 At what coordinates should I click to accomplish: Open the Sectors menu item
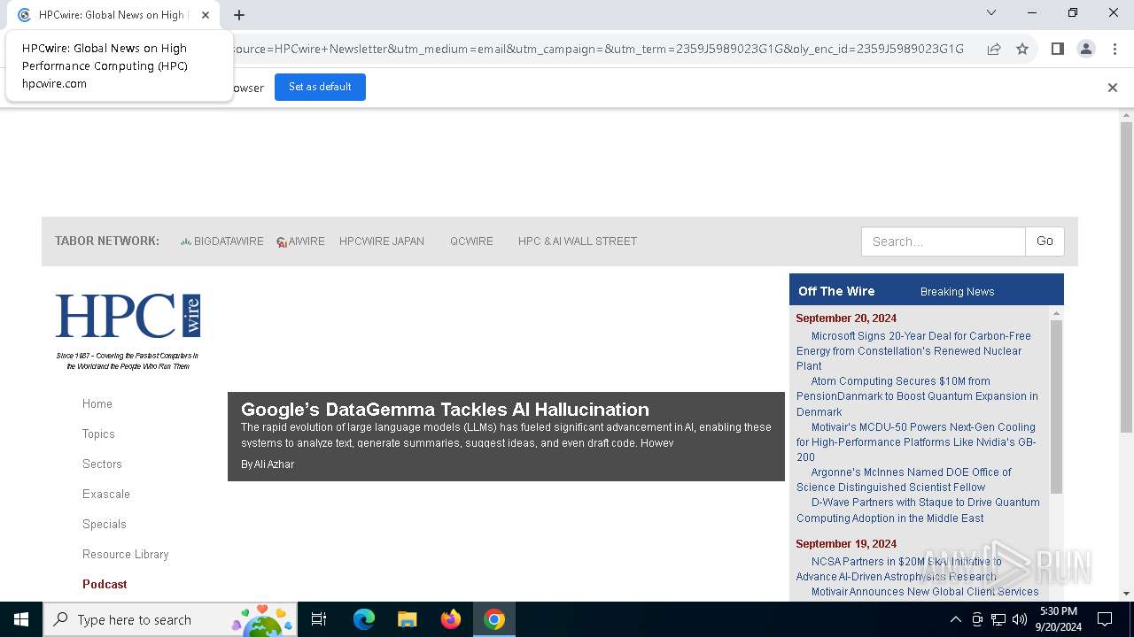pyautogui.click(x=102, y=464)
